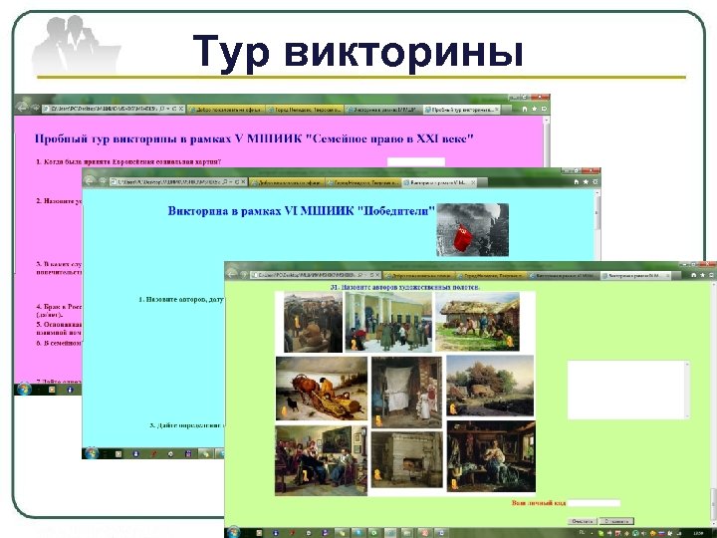This screenshot has width=717, height=538.
Task: Go back in the cyan "Победители" browser window
Action: 89,180
